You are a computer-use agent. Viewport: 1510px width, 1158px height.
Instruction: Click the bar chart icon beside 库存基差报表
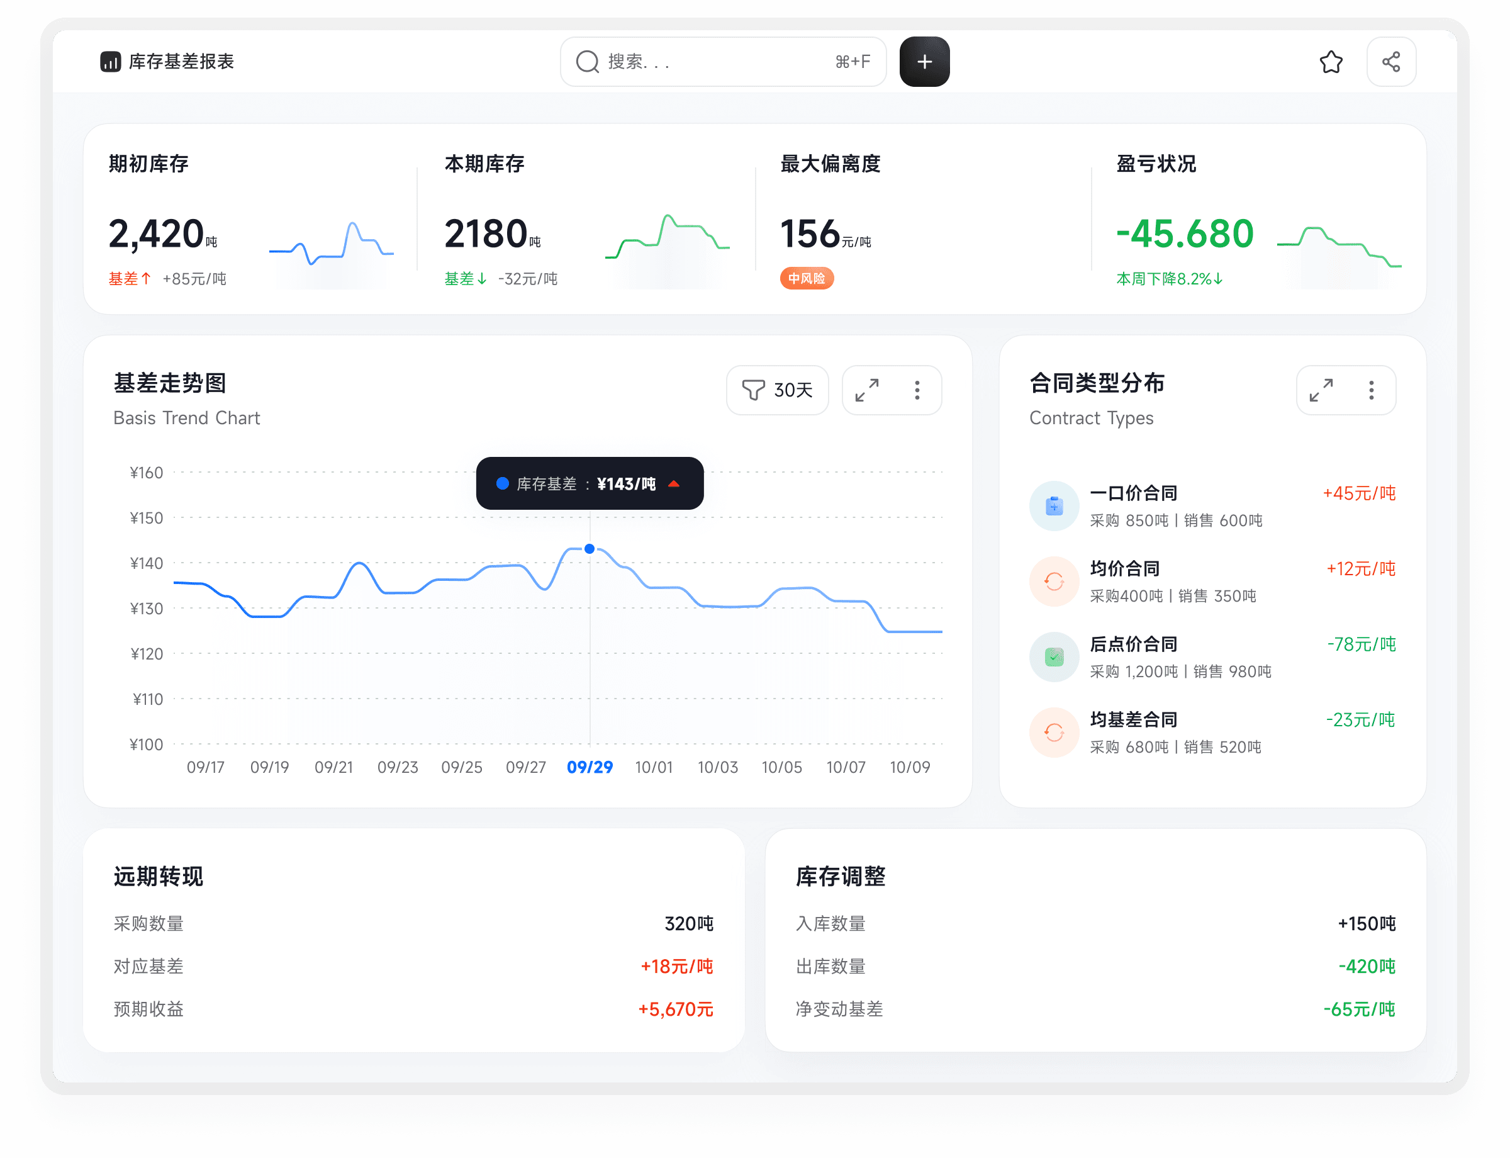pyautogui.click(x=110, y=61)
